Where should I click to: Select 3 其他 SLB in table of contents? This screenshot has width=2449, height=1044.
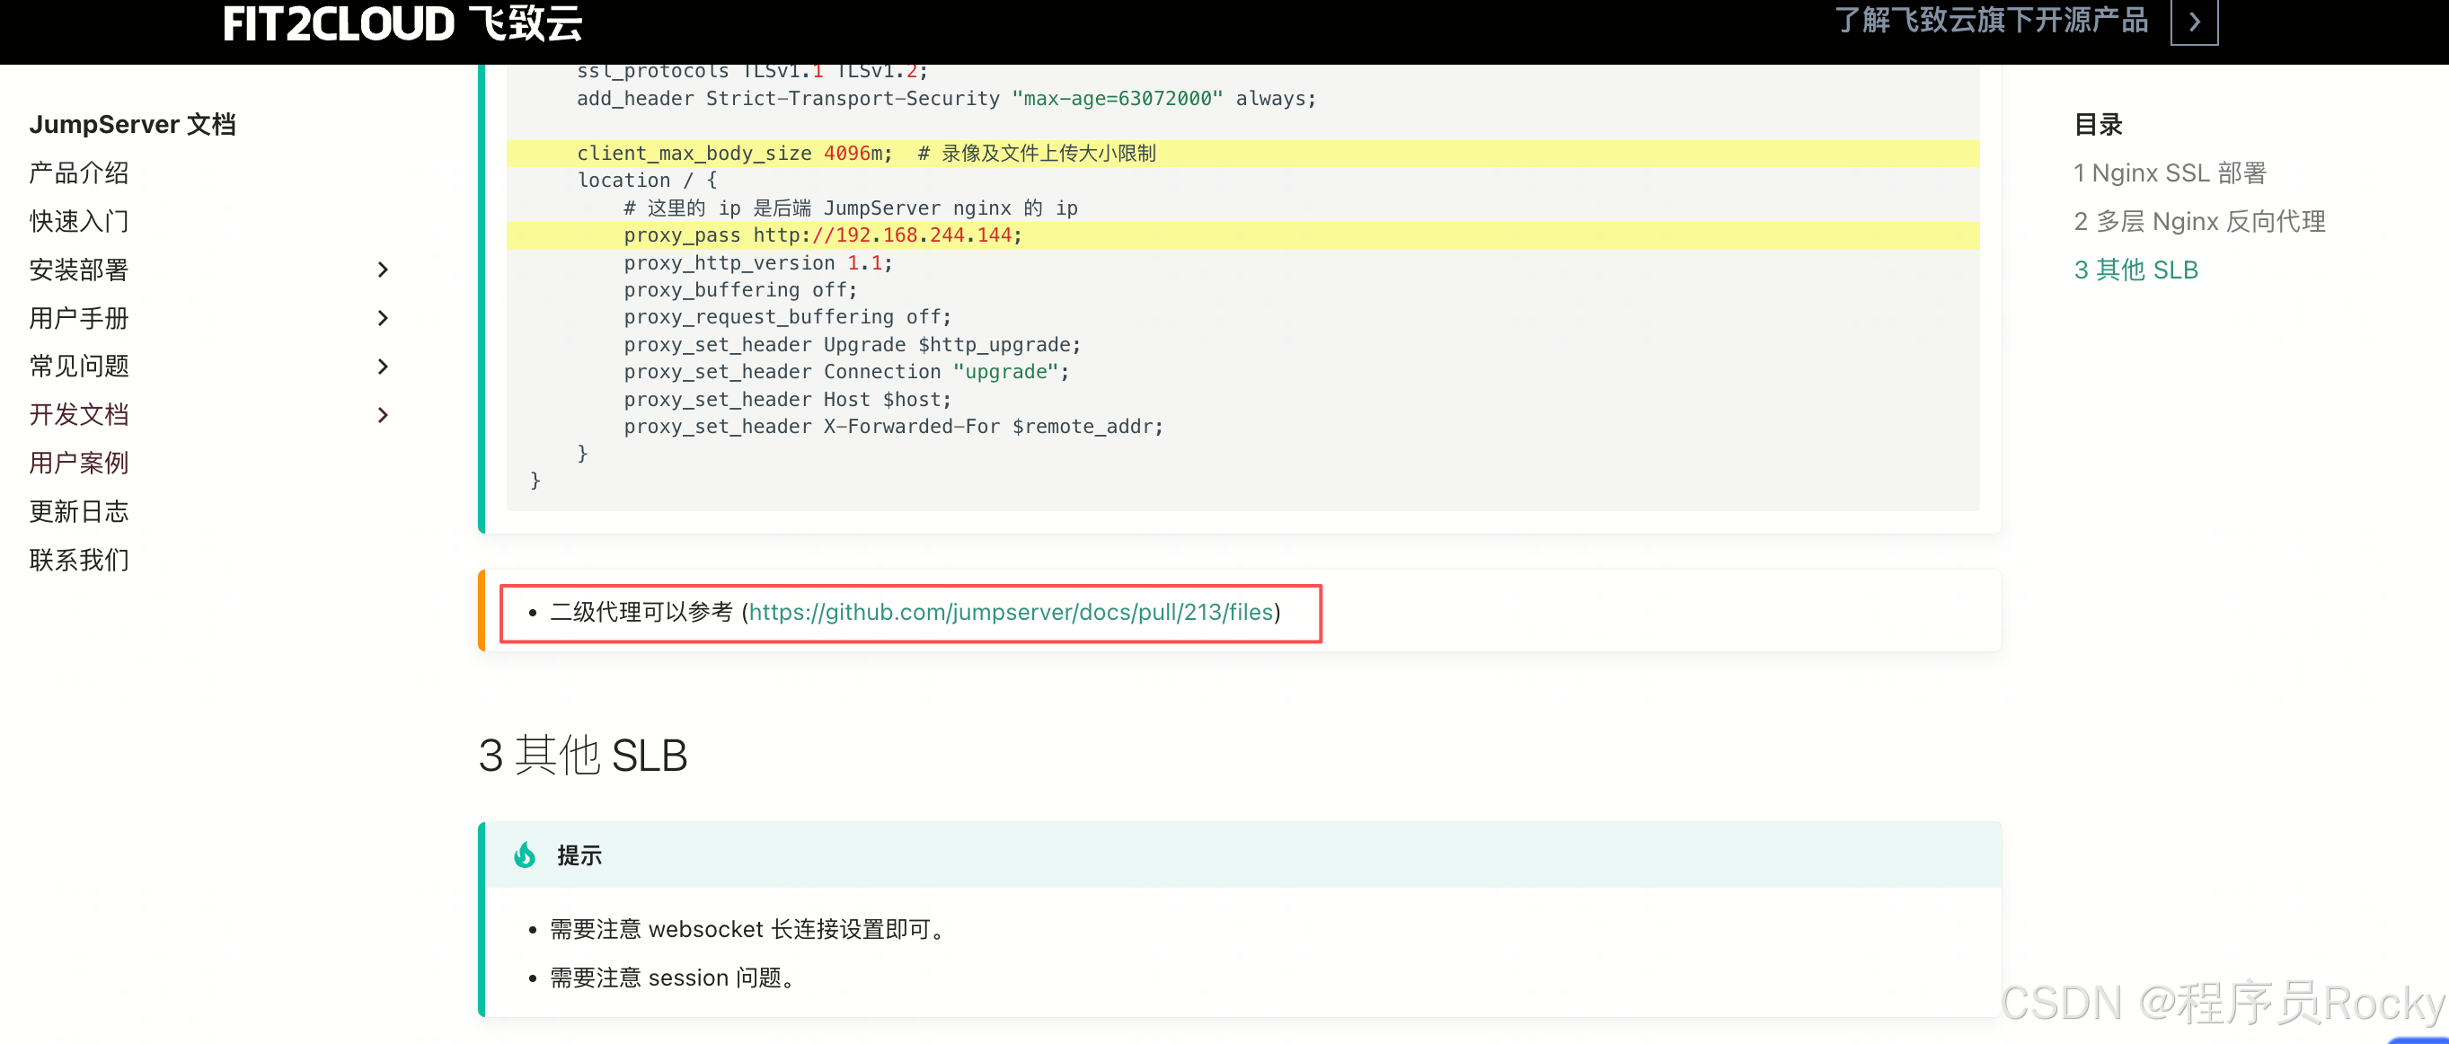coord(2135,270)
